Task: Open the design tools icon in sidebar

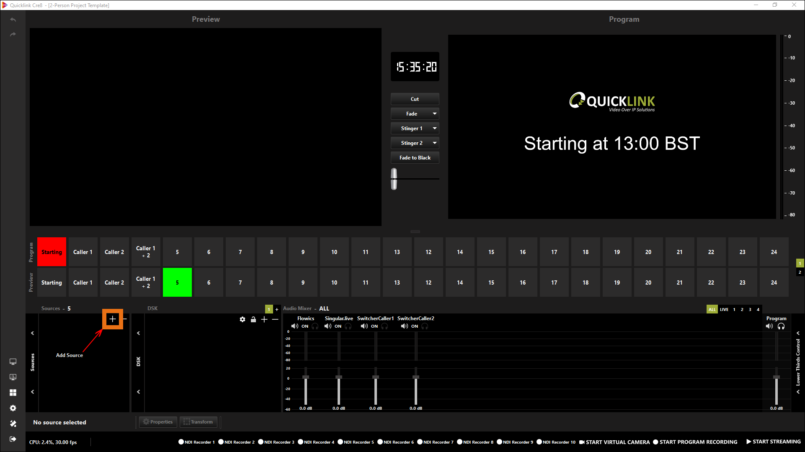Action: click(x=13, y=424)
